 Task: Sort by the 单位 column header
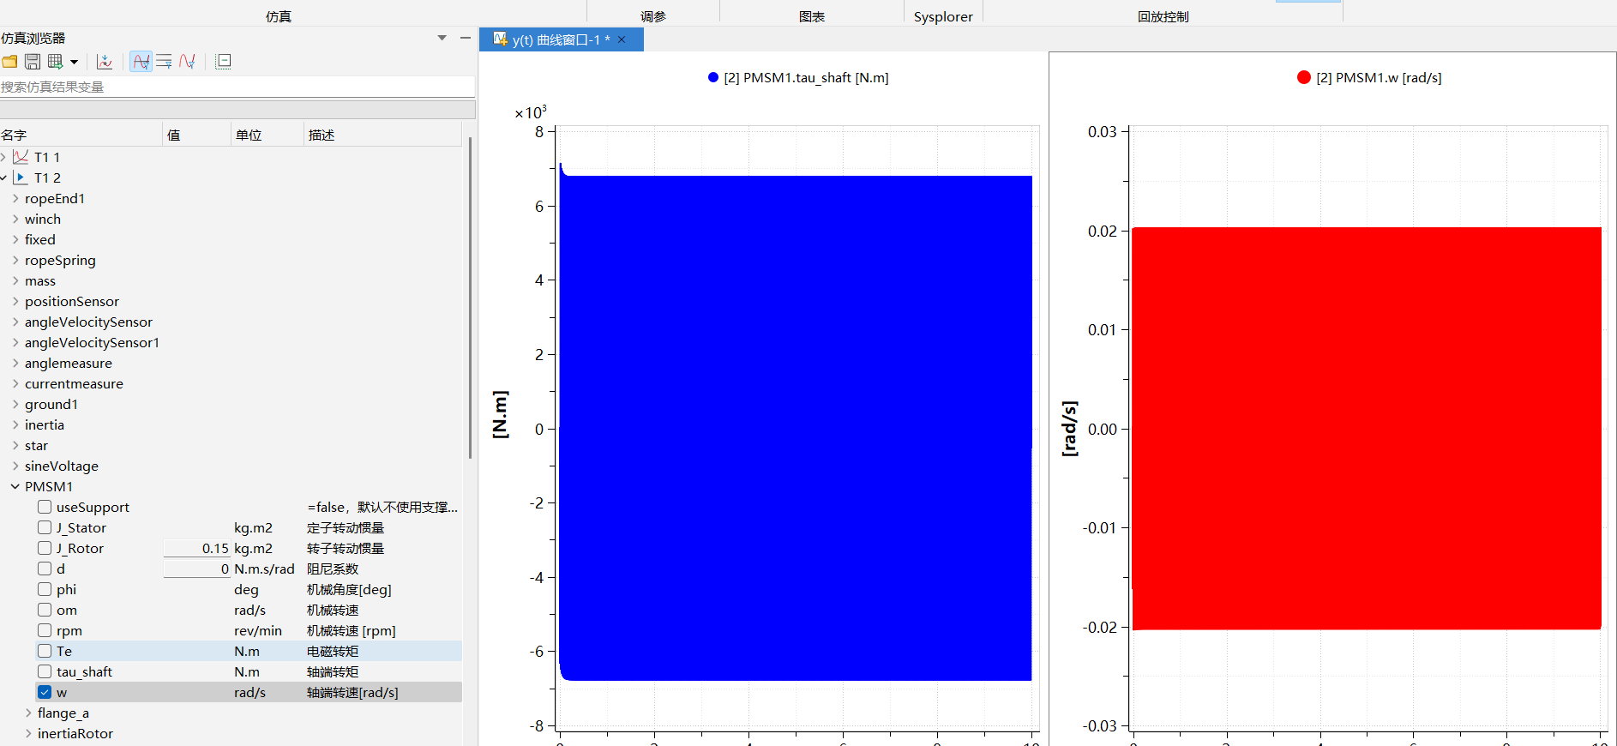267,135
